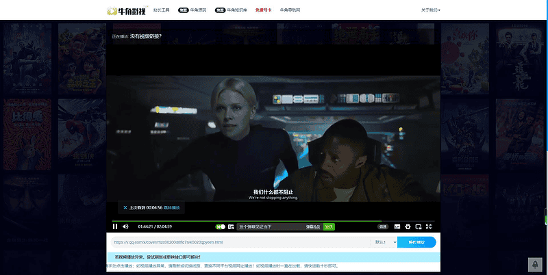548x275 pixels.
Task: Open the player settings gear icon
Action: pyautogui.click(x=408, y=227)
